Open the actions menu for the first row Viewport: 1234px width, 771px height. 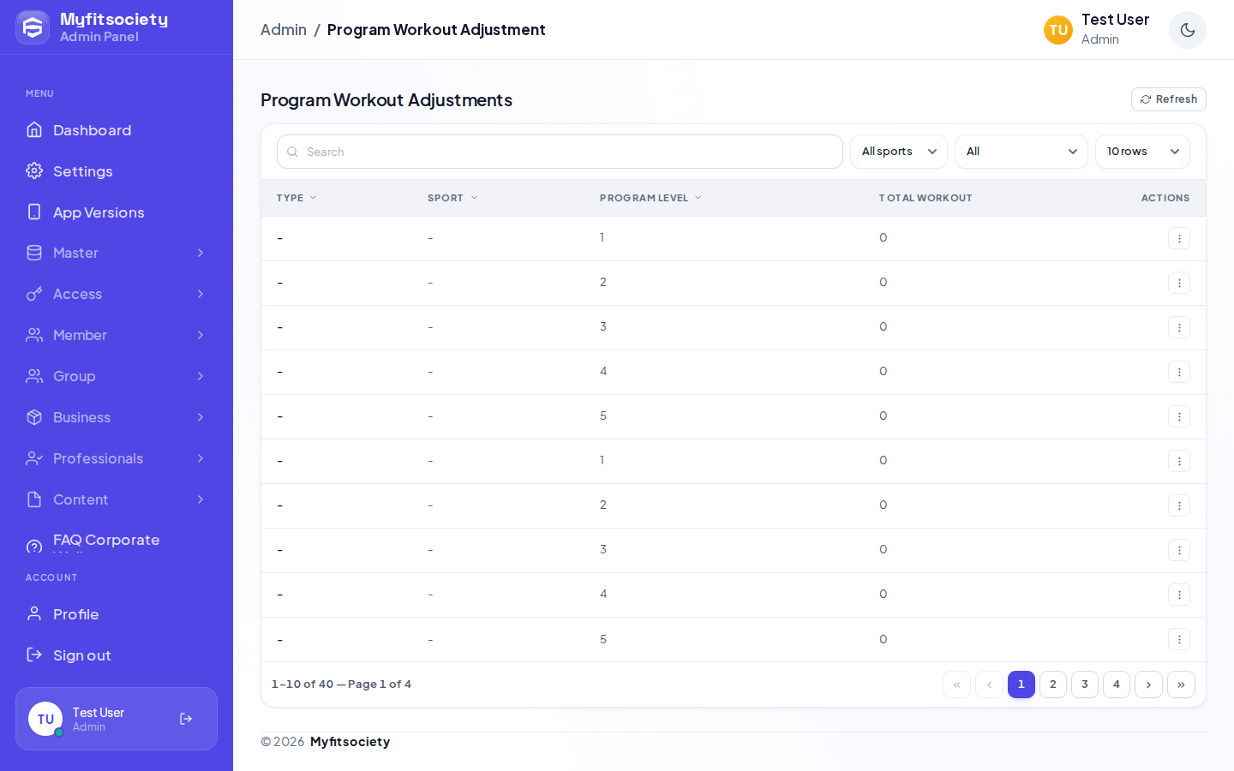tap(1179, 238)
